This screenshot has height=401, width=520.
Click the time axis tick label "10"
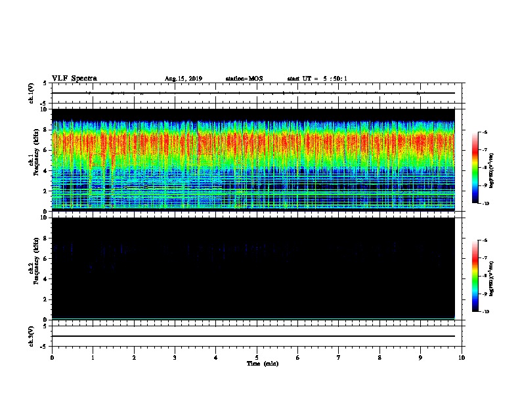tap(462, 358)
